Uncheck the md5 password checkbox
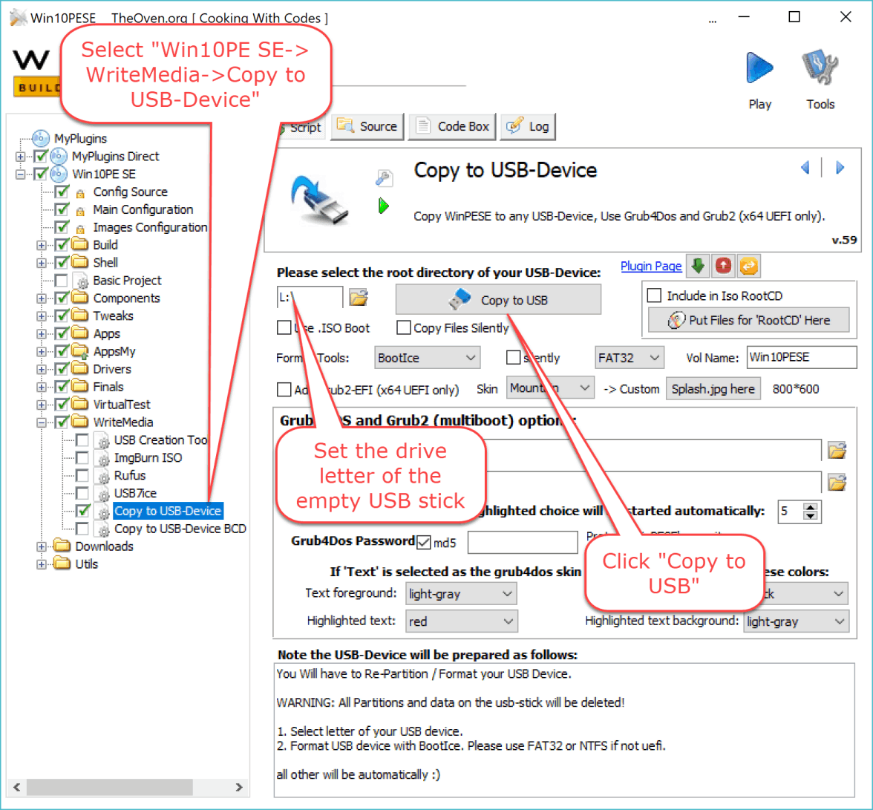 point(424,542)
